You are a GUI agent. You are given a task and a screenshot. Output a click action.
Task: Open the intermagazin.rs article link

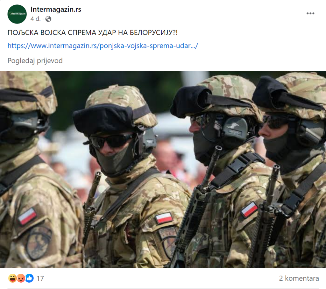[x=103, y=46]
